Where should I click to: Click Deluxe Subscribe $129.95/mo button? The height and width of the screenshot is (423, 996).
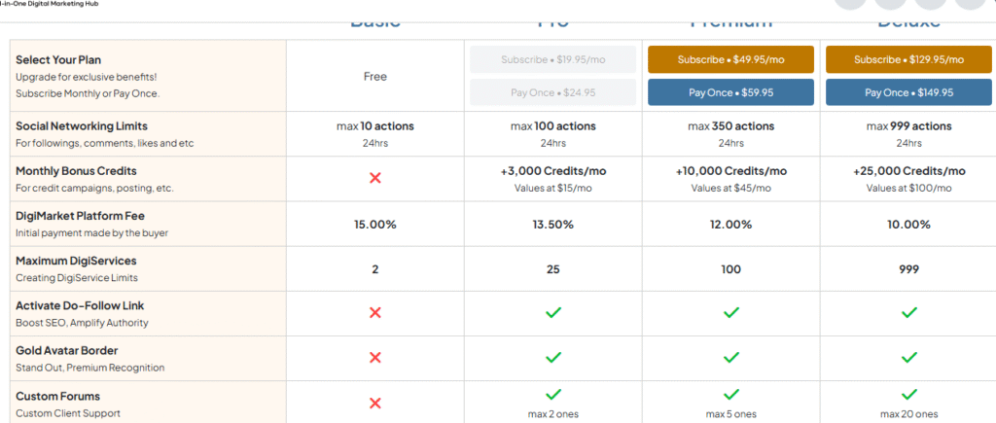click(908, 59)
